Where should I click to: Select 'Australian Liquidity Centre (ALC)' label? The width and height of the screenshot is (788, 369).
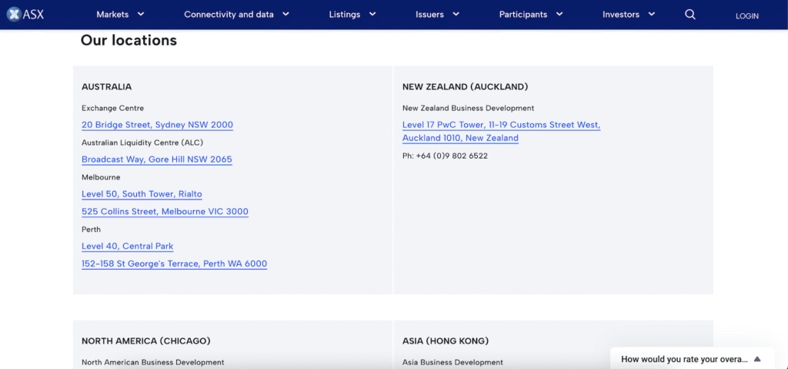[142, 143]
